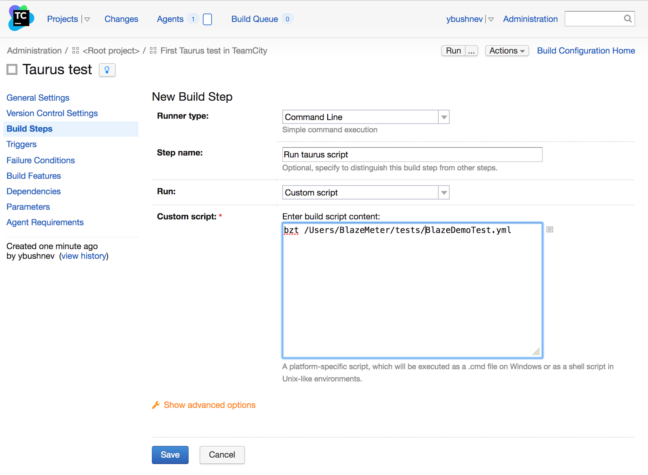Click the First Taurus test project grid icon
Viewport: 648px width, 475px height.
pyautogui.click(x=153, y=51)
